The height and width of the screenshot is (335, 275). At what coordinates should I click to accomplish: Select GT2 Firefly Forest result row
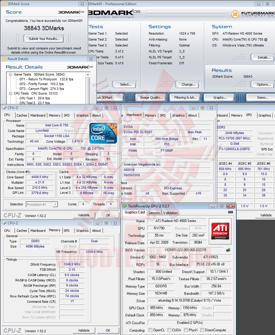(42, 84)
